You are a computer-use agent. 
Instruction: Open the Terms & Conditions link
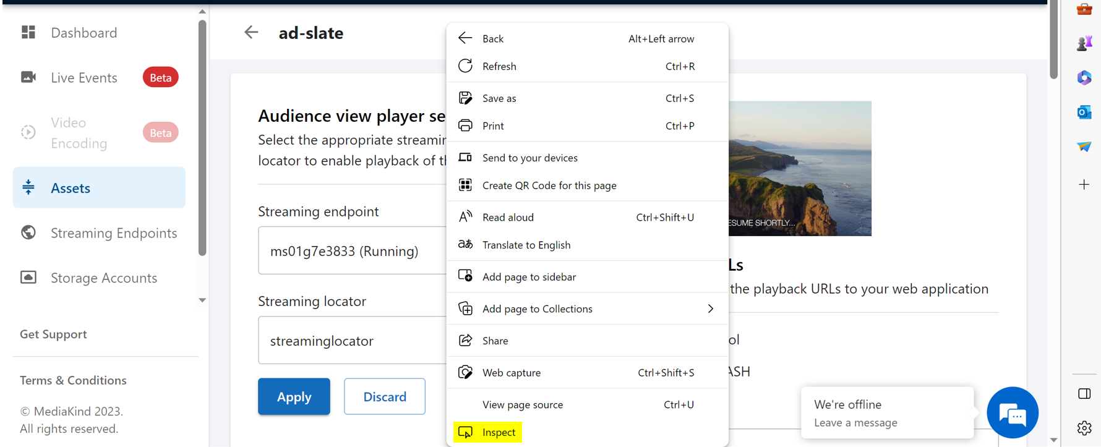tap(73, 380)
